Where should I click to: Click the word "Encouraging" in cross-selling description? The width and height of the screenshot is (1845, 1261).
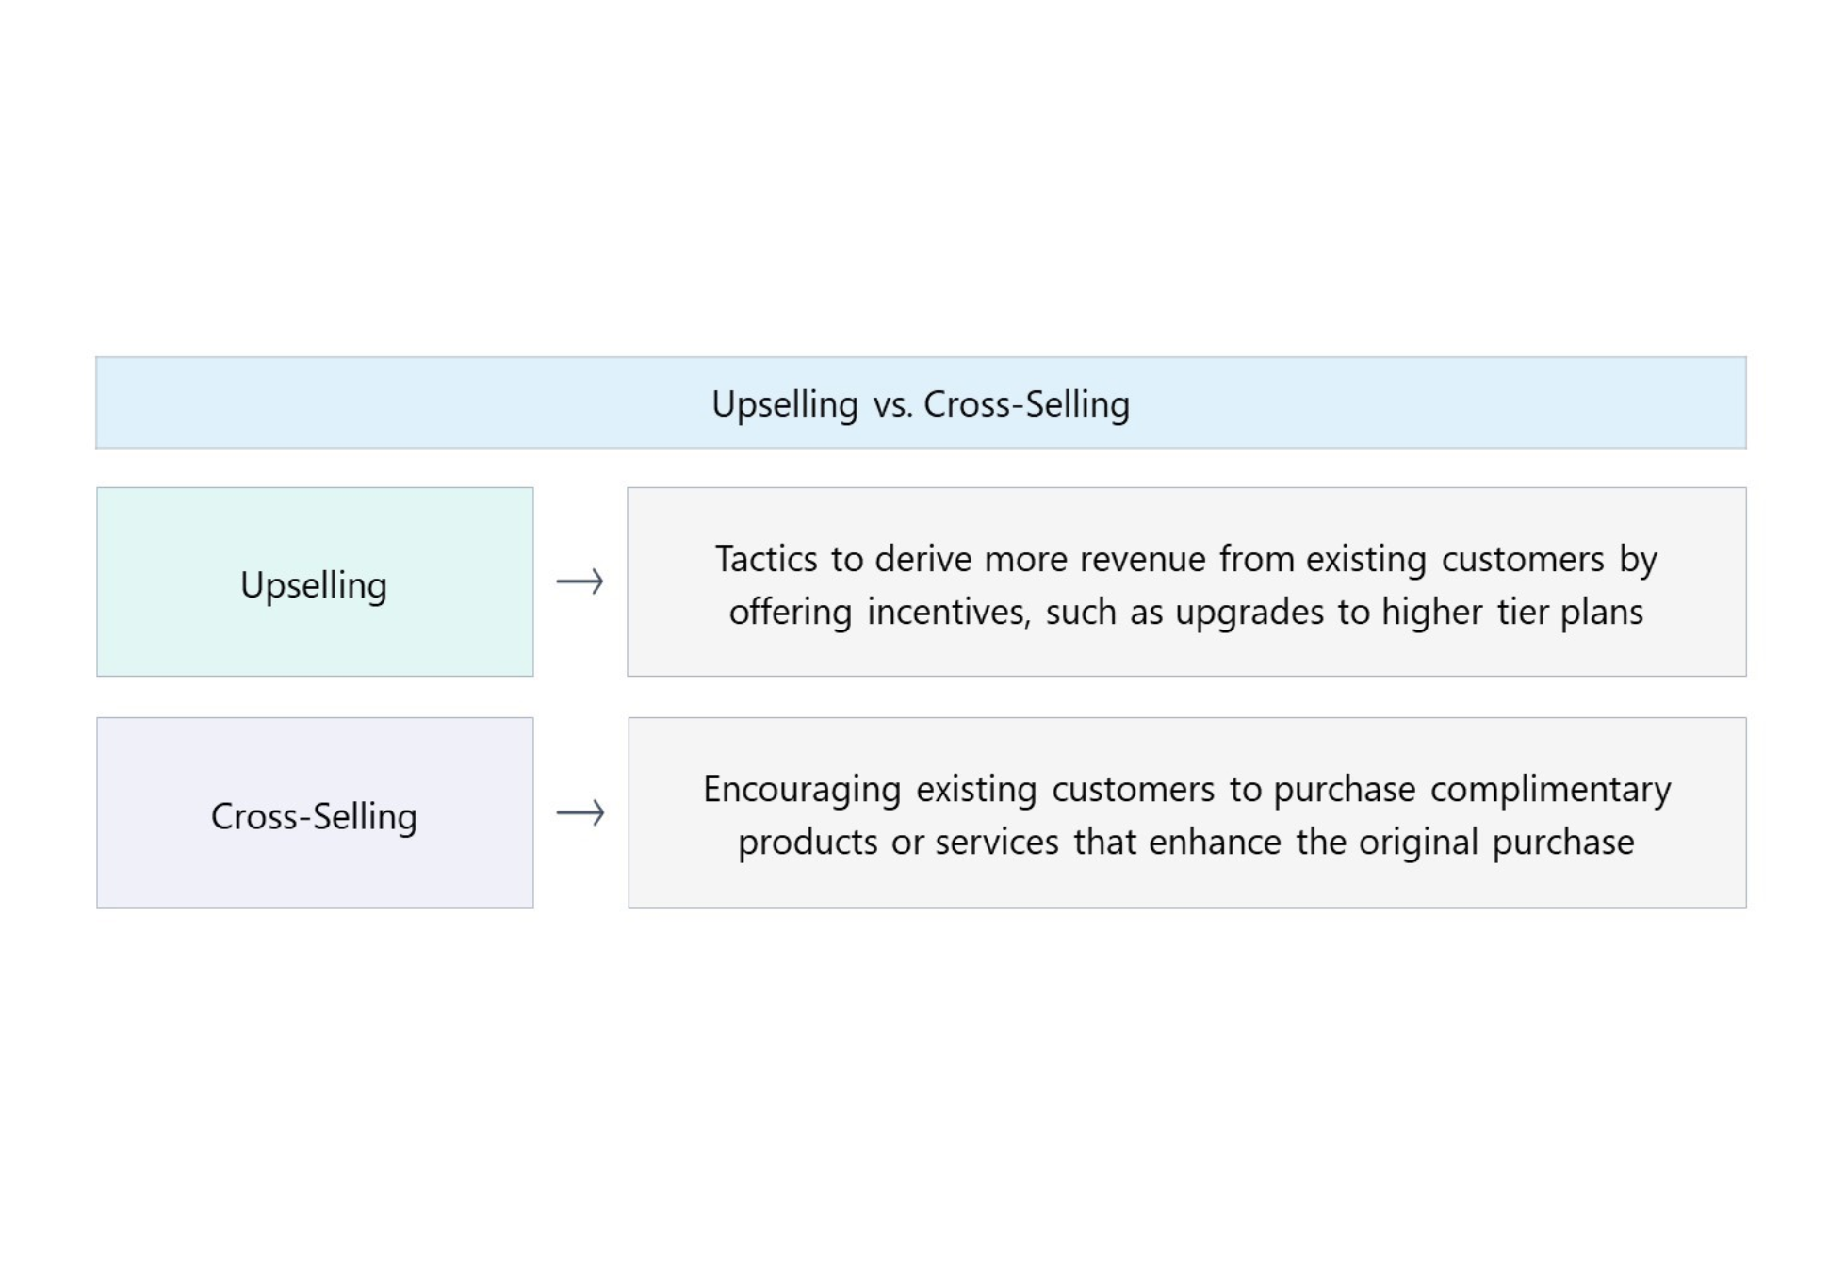click(802, 790)
